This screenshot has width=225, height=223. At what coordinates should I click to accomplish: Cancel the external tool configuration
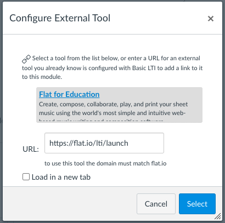156,204
